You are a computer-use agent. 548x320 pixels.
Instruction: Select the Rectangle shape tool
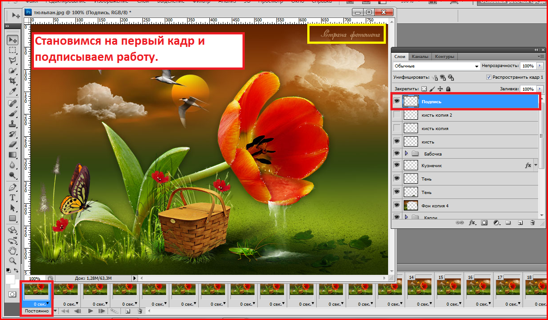point(13,218)
